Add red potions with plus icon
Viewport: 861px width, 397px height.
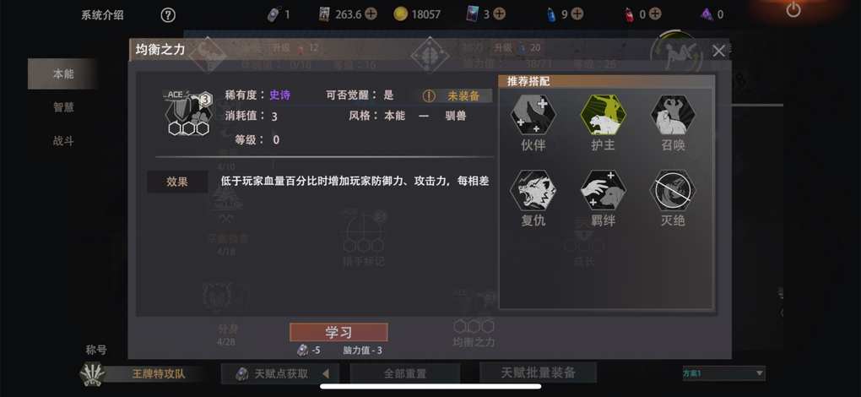pyautogui.click(x=655, y=14)
